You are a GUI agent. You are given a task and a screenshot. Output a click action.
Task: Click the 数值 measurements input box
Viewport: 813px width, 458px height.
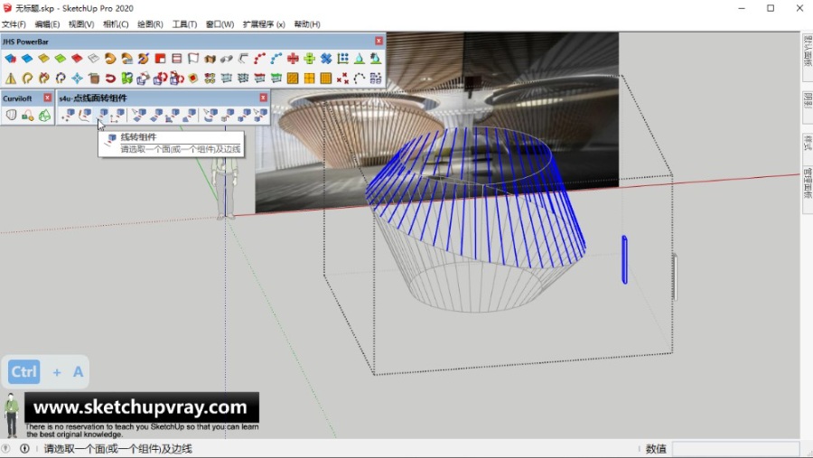click(x=735, y=449)
